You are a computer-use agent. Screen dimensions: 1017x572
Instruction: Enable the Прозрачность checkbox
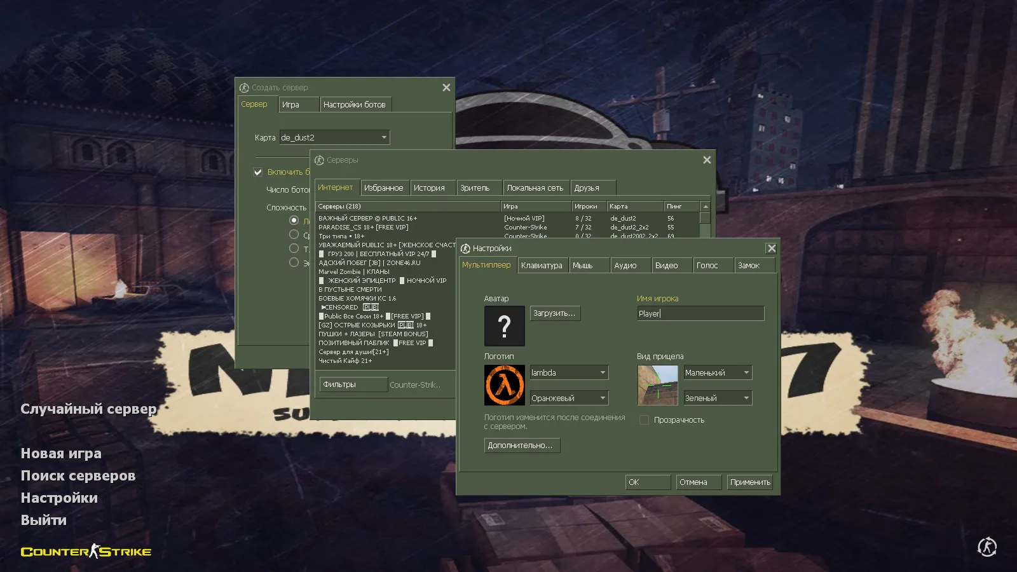point(644,420)
